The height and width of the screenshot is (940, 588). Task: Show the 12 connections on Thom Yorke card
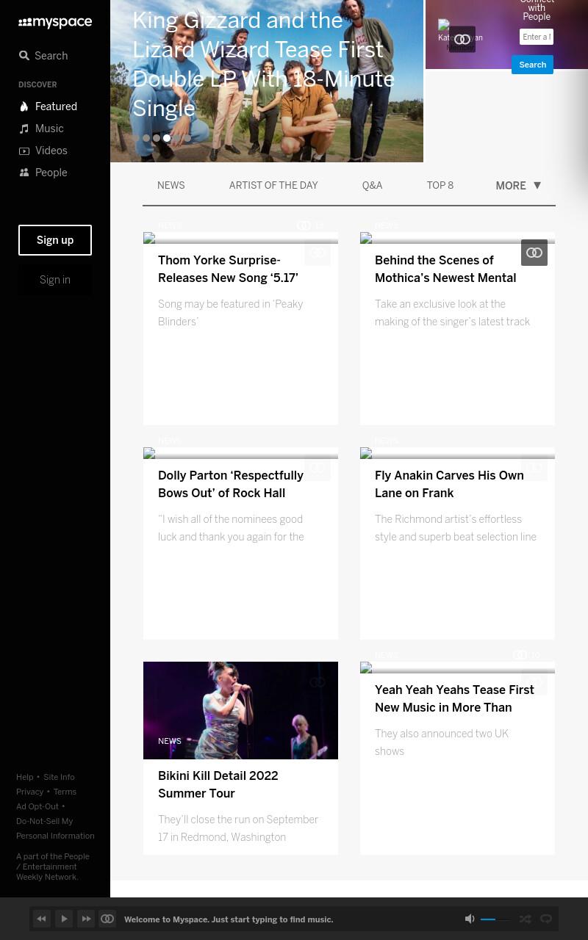pyautogui.click(x=310, y=225)
